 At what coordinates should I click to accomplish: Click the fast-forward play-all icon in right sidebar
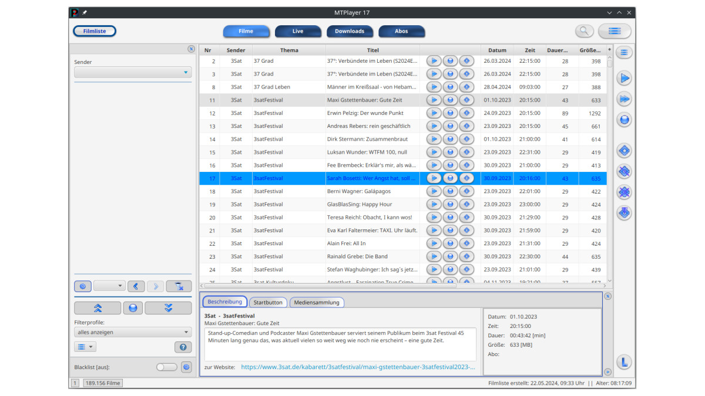pyautogui.click(x=624, y=99)
